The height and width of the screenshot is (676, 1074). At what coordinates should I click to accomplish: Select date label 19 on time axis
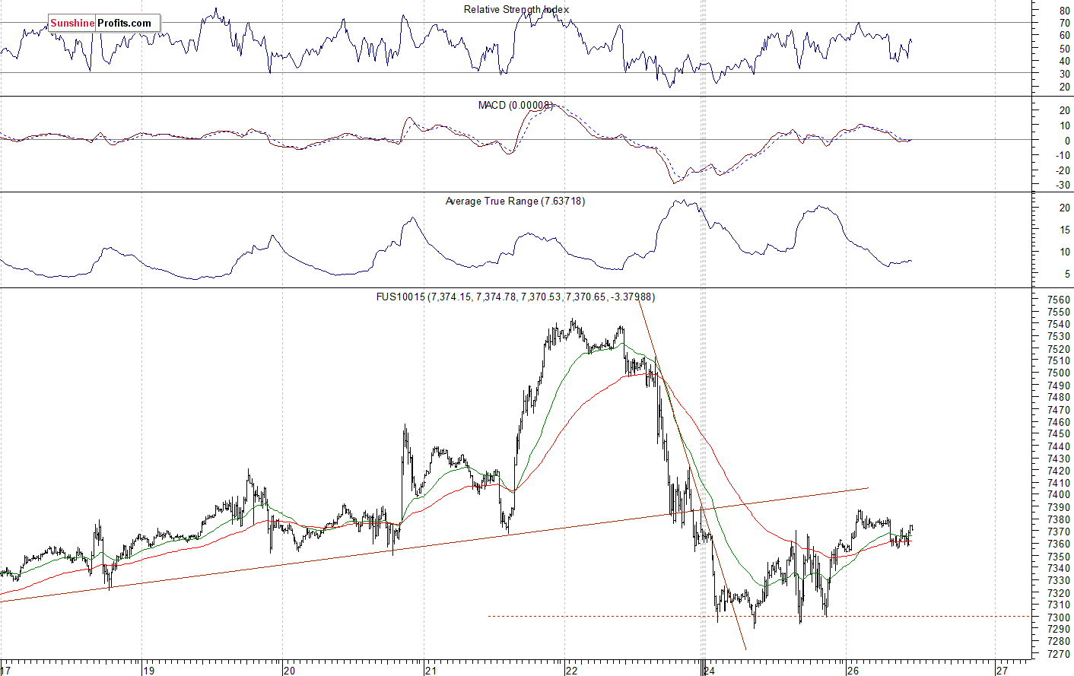click(x=148, y=671)
